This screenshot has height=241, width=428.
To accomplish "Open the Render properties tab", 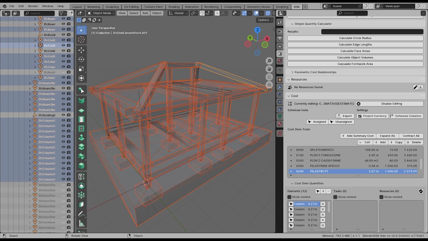I will (x=280, y=31).
